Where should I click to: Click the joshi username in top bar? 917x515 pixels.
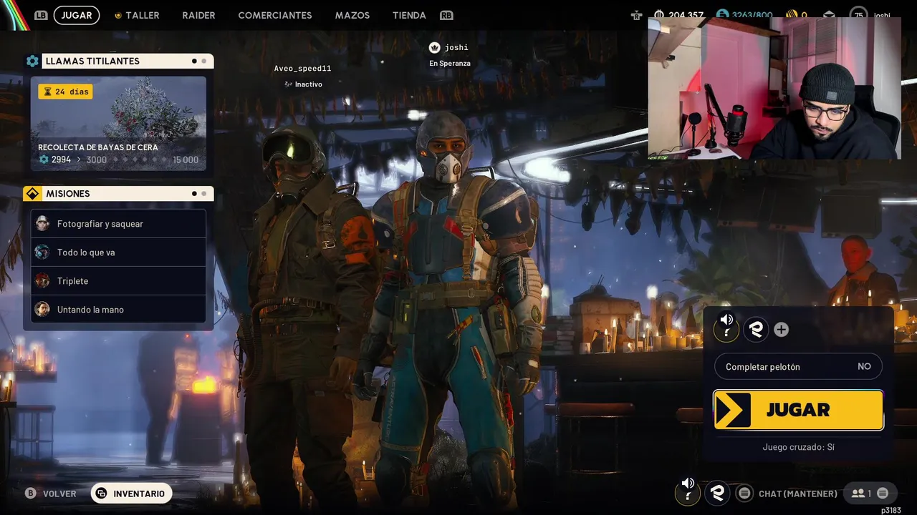[x=882, y=15]
